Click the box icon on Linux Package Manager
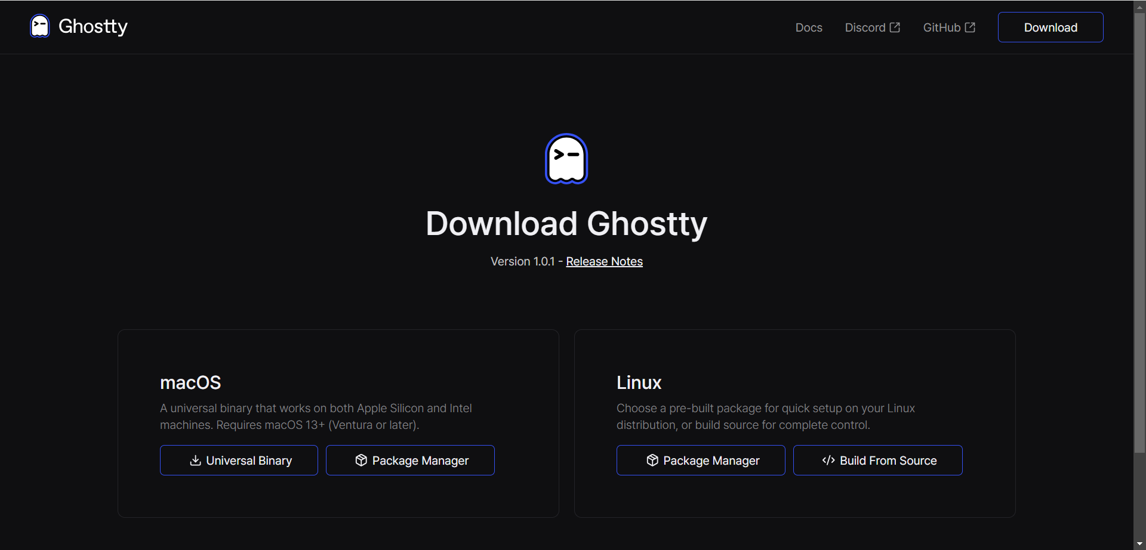Image resolution: width=1146 pixels, height=550 pixels. pos(652,461)
